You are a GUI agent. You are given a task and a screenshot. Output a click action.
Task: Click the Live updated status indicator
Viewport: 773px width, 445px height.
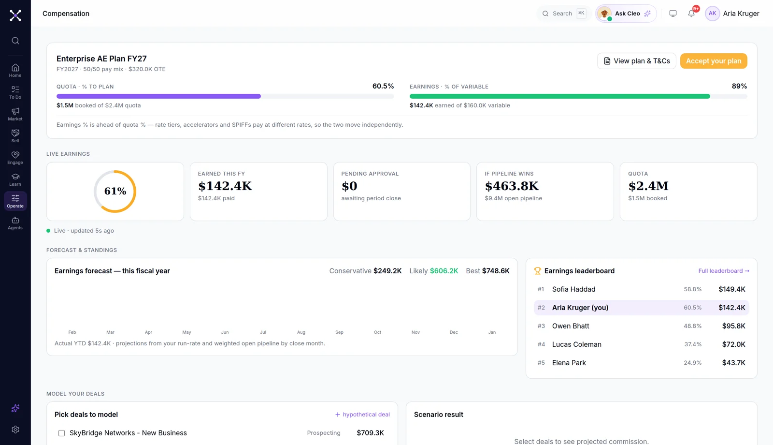coord(80,231)
